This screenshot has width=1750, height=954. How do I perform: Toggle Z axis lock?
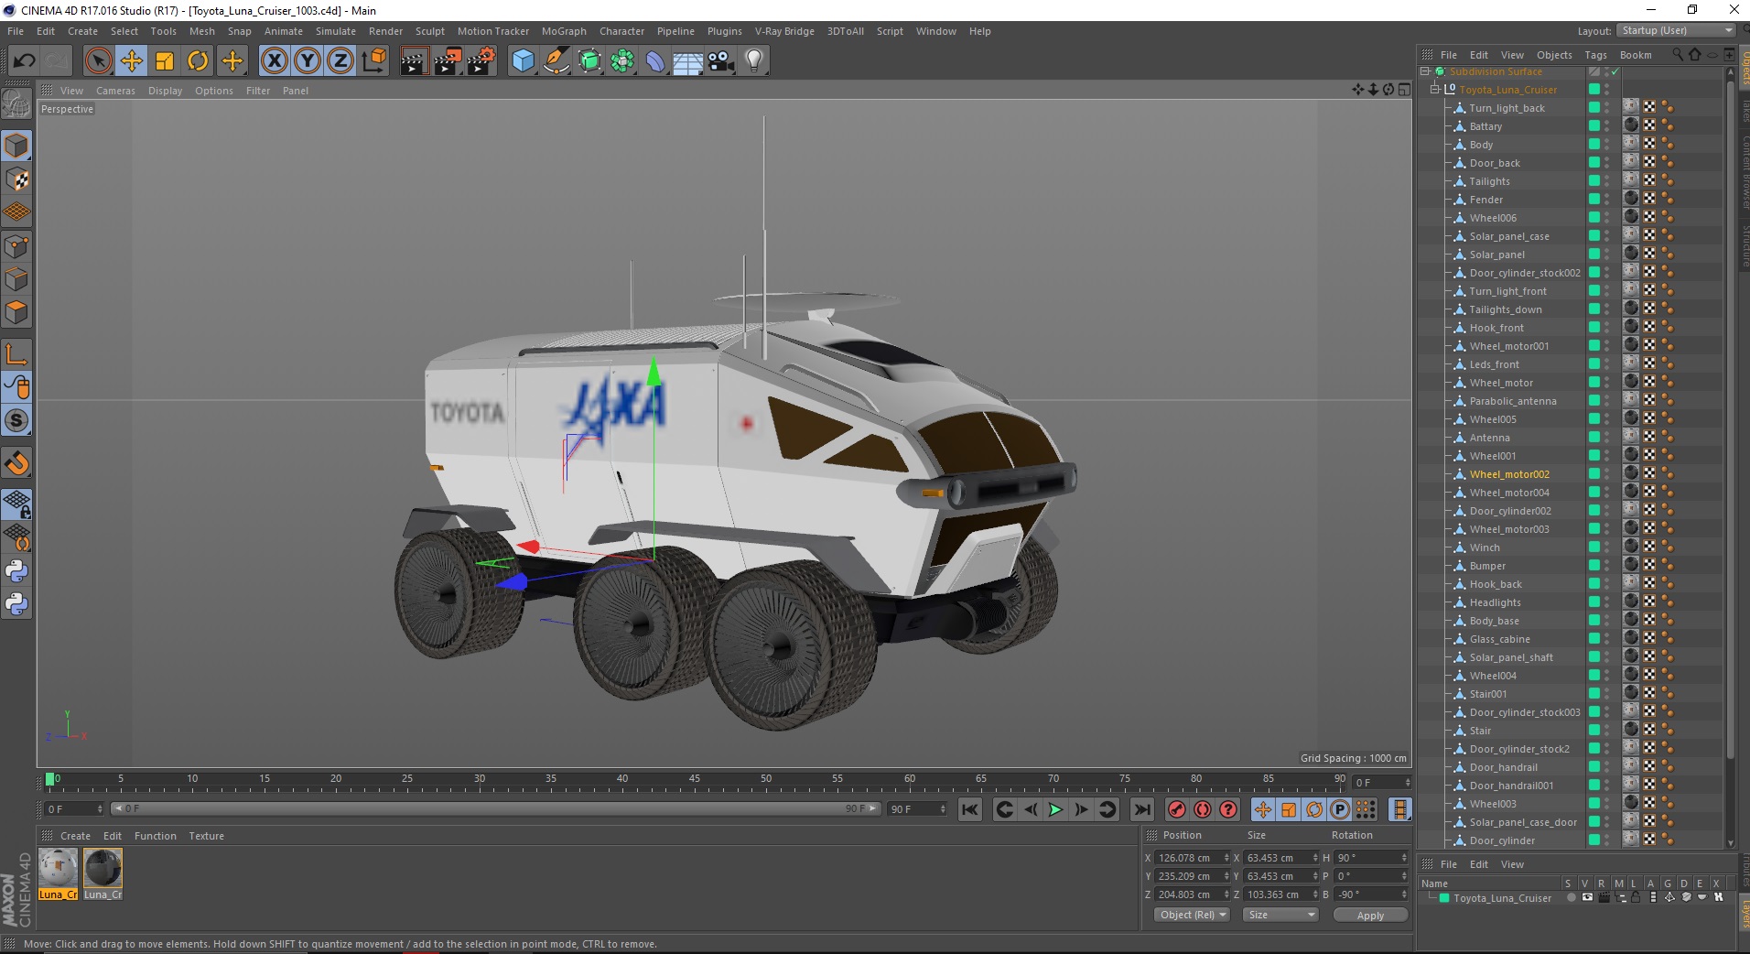340,61
